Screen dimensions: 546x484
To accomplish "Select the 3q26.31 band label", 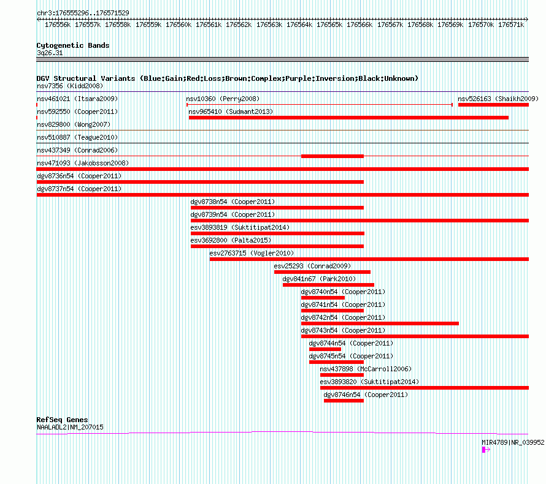I will point(50,53).
